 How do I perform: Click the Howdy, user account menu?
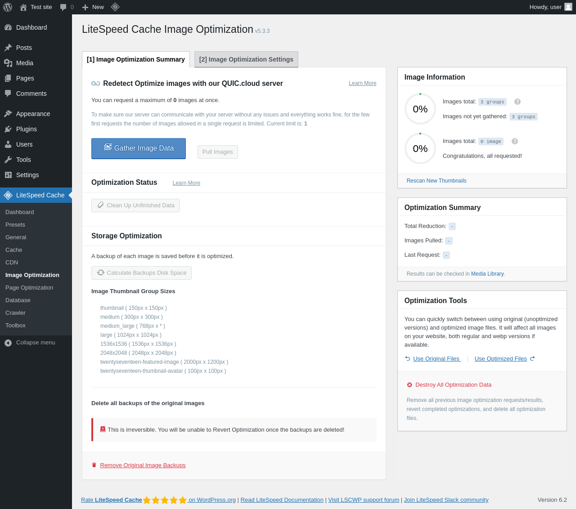click(x=551, y=7)
